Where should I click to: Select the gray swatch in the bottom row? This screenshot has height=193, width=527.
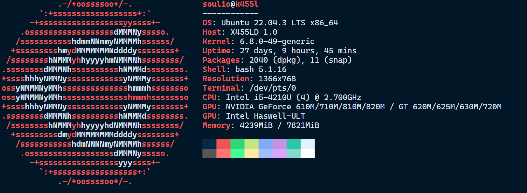tap(209, 153)
